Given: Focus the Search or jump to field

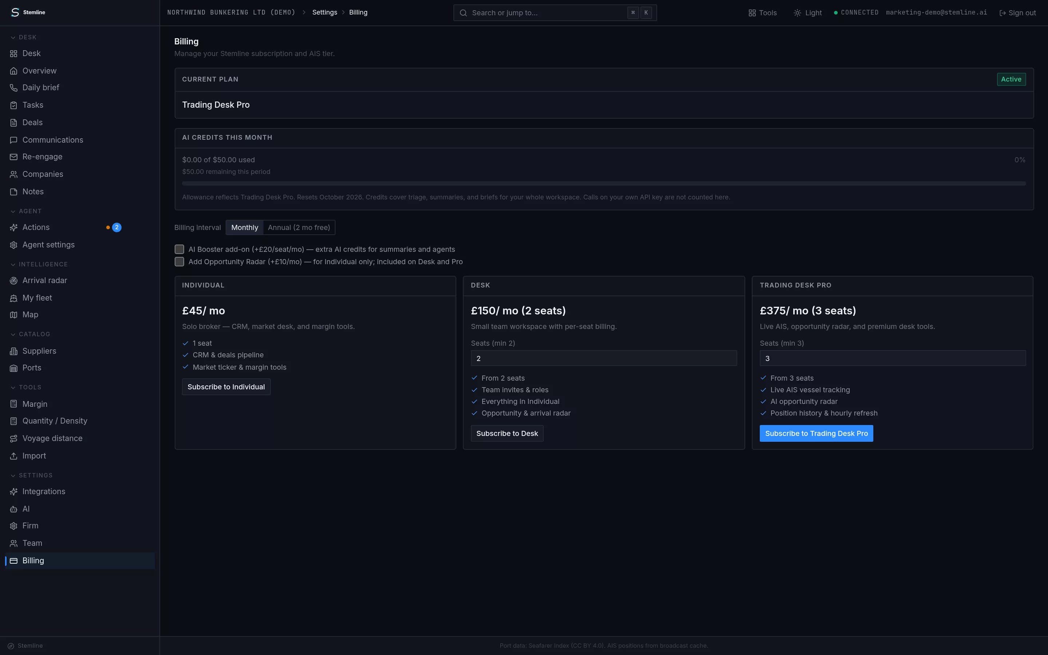Looking at the screenshot, I should click(x=555, y=13).
